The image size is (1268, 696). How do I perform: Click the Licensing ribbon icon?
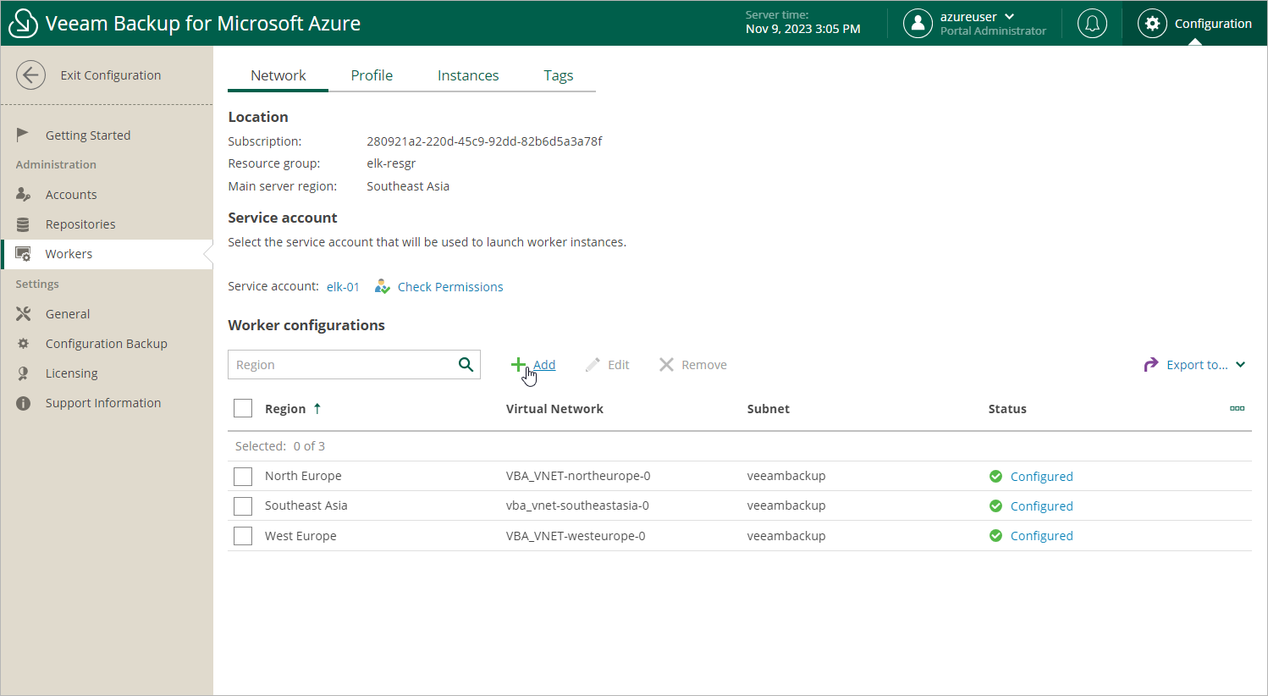pyautogui.click(x=23, y=373)
